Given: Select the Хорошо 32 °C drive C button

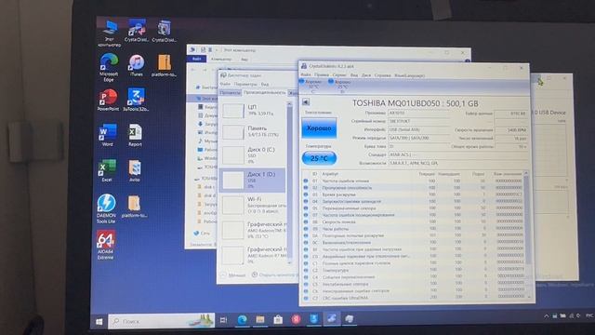Looking at the screenshot, I should (311, 87).
